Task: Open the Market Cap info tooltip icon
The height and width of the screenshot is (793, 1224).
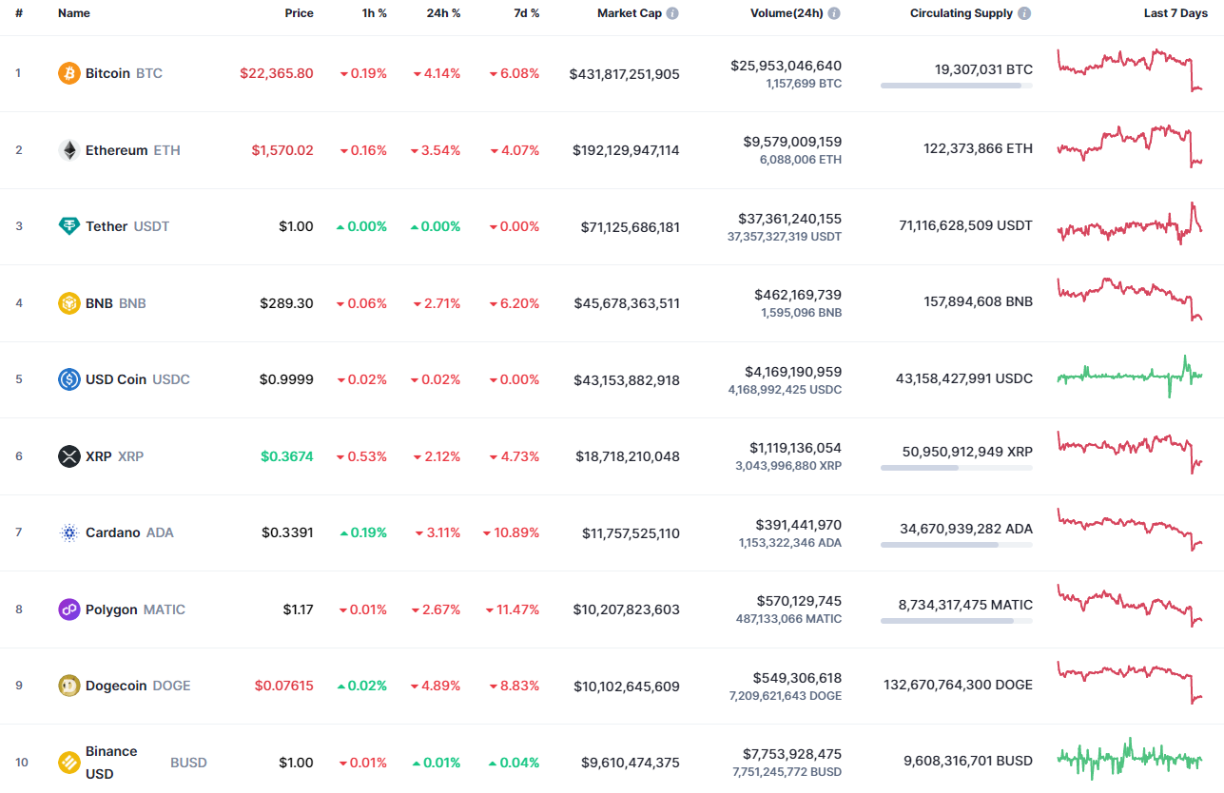Action: (x=673, y=13)
